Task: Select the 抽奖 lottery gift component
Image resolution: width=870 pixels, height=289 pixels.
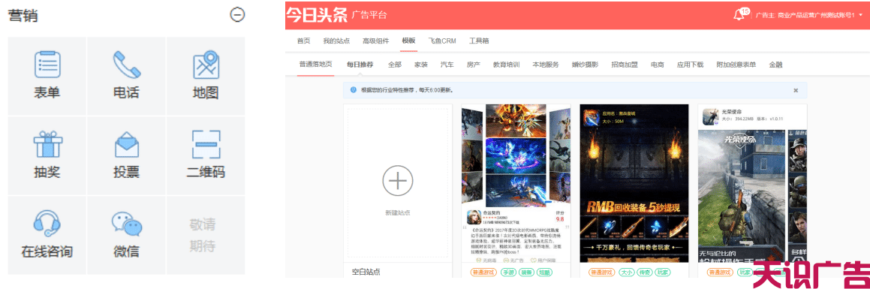Action: coord(47,155)
